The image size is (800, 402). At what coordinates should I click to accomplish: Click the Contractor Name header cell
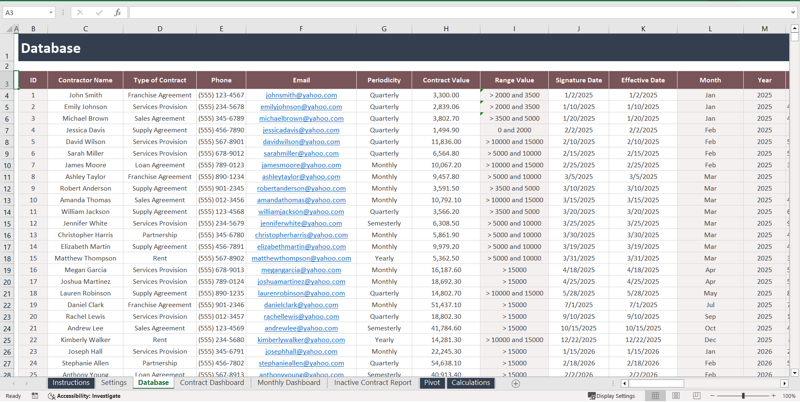tap(85, 80)
